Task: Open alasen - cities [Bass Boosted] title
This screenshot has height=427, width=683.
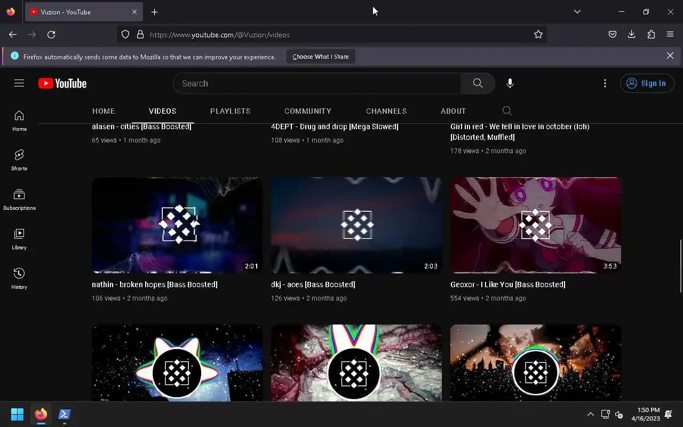Action: 141,127
